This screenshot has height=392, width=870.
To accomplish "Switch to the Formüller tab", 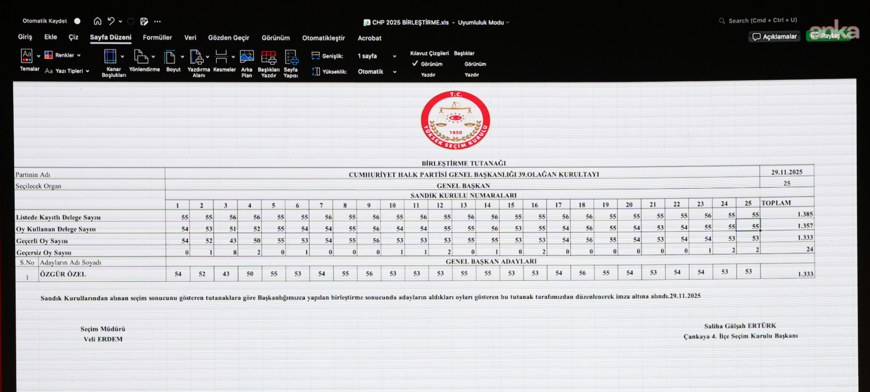I will point(157,38).
